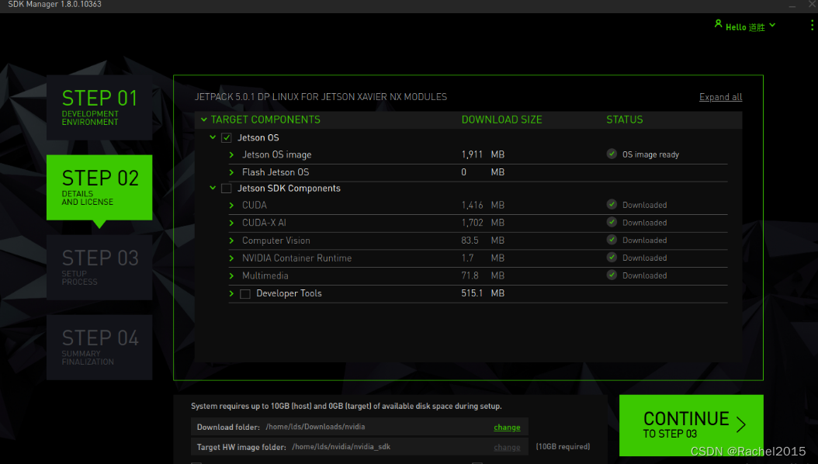818x464 pixels.
Task: Click the 1,911 MB download size
Action: pos(483,155)
